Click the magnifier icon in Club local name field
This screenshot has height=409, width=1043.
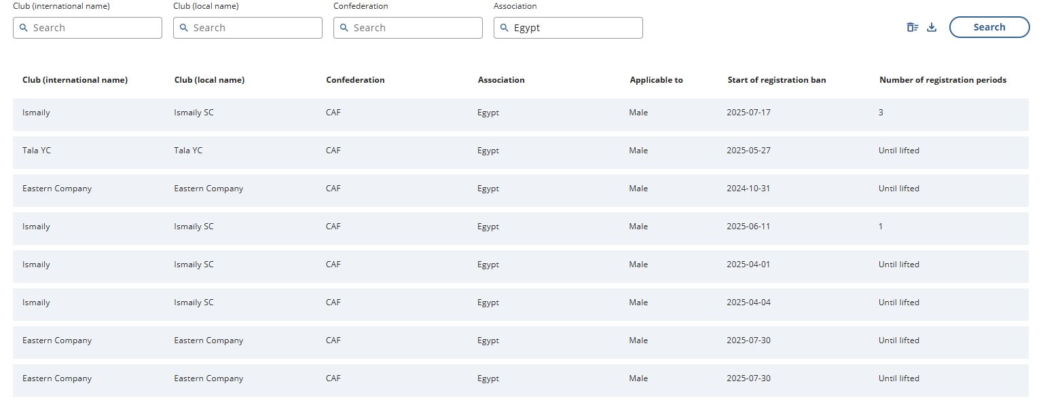(183, 28)
